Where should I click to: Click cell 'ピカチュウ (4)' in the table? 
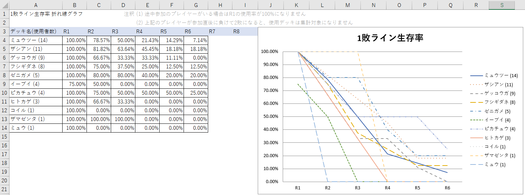coord(36,93)
